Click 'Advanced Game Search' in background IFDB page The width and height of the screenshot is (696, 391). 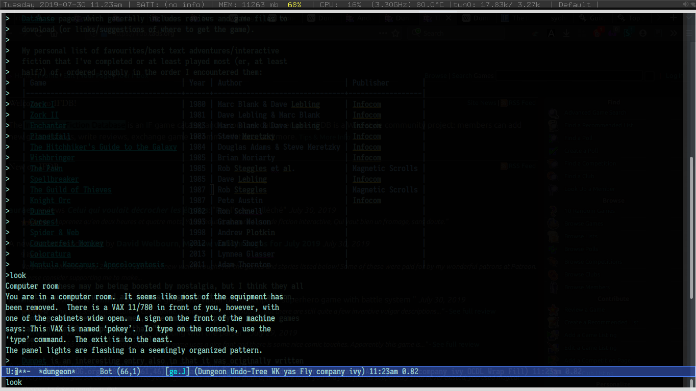tap(594, 113)
